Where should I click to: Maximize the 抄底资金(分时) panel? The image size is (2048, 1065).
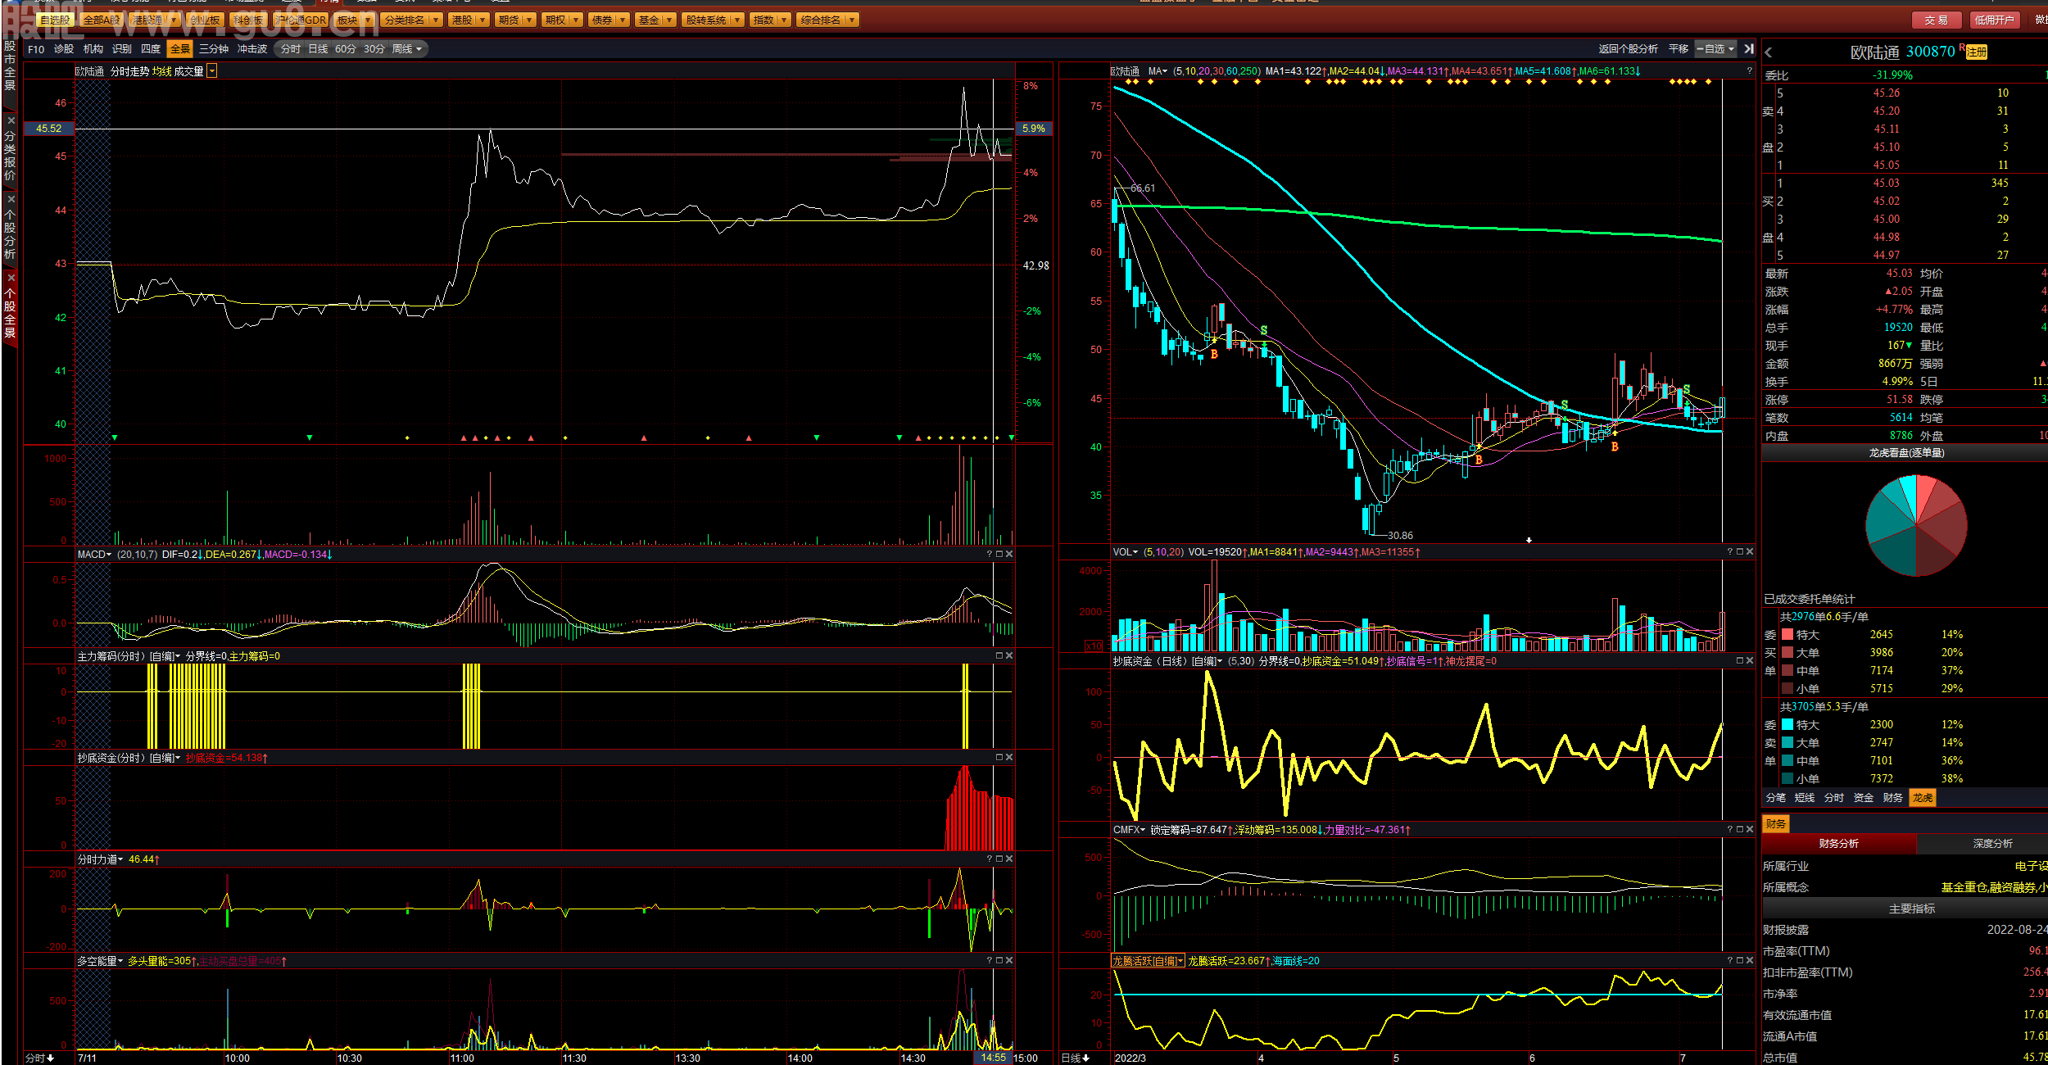pos(999,758)
